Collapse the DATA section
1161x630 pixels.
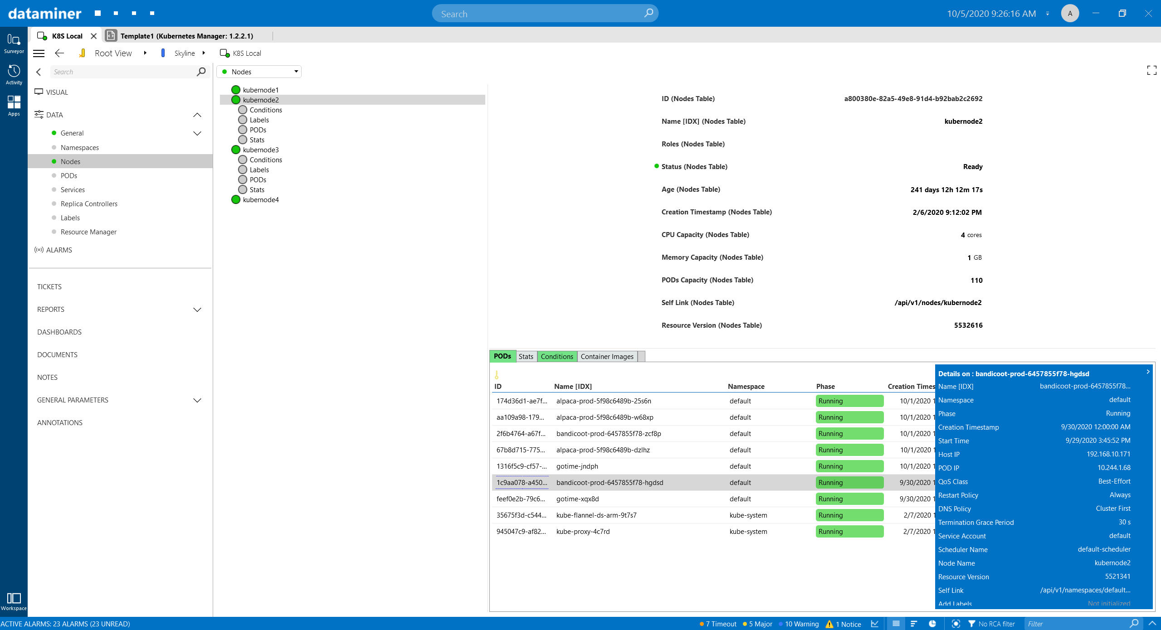point(197,115)
